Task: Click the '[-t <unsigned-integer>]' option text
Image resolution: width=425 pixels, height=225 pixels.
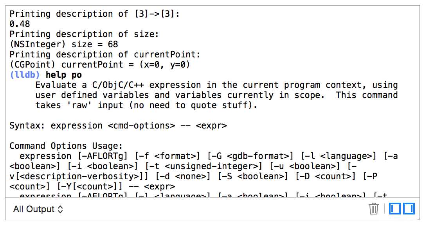Action: [x=203, y=166]
